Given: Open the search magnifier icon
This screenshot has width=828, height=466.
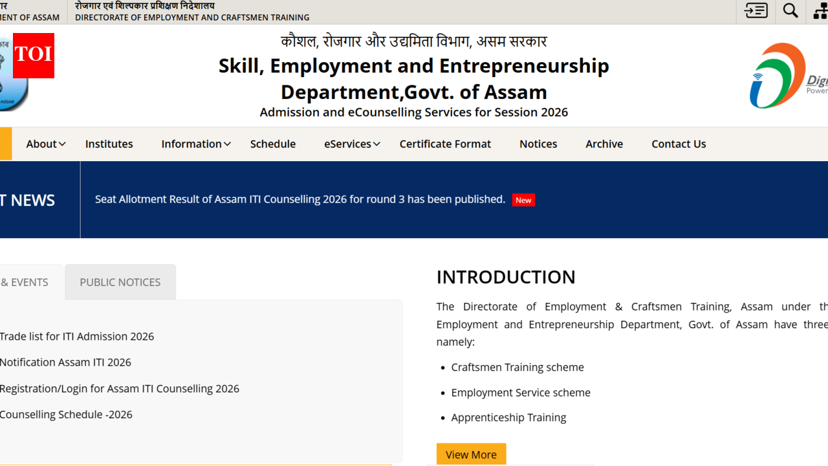Looking at the screenshot, I should click(x=790, y=10).
